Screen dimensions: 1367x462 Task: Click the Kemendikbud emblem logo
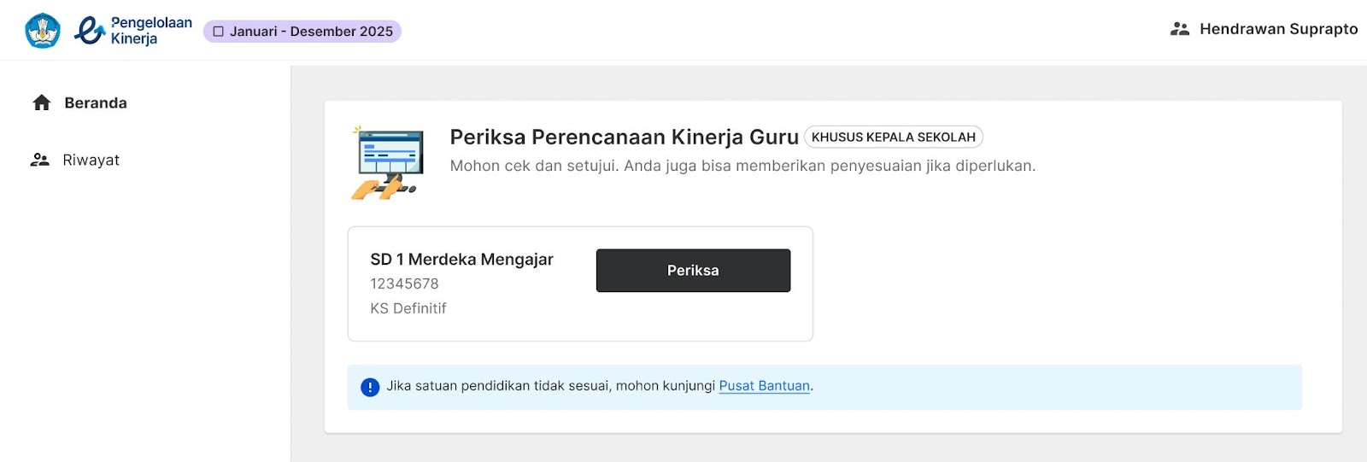(43, 31)
